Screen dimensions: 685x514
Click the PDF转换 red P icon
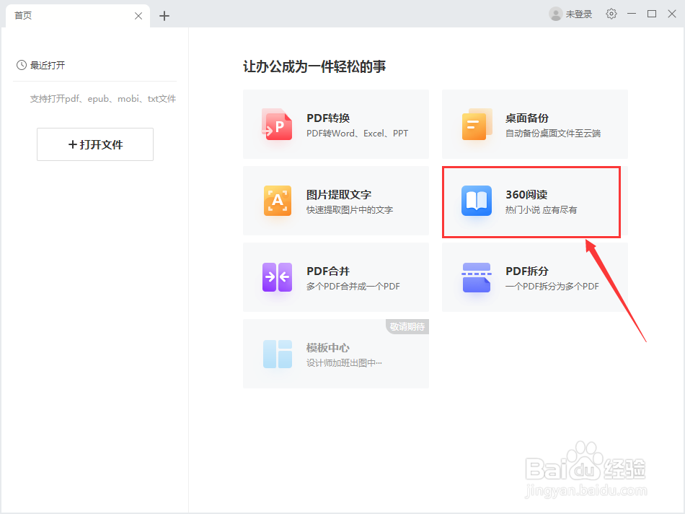point(277,124)
